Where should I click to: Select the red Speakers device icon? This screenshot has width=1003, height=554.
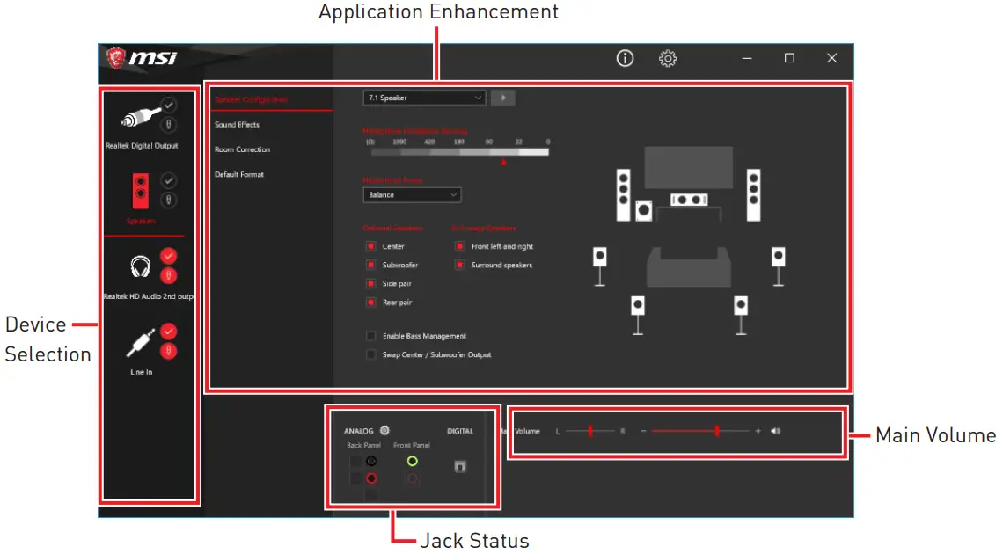point(140,191)
